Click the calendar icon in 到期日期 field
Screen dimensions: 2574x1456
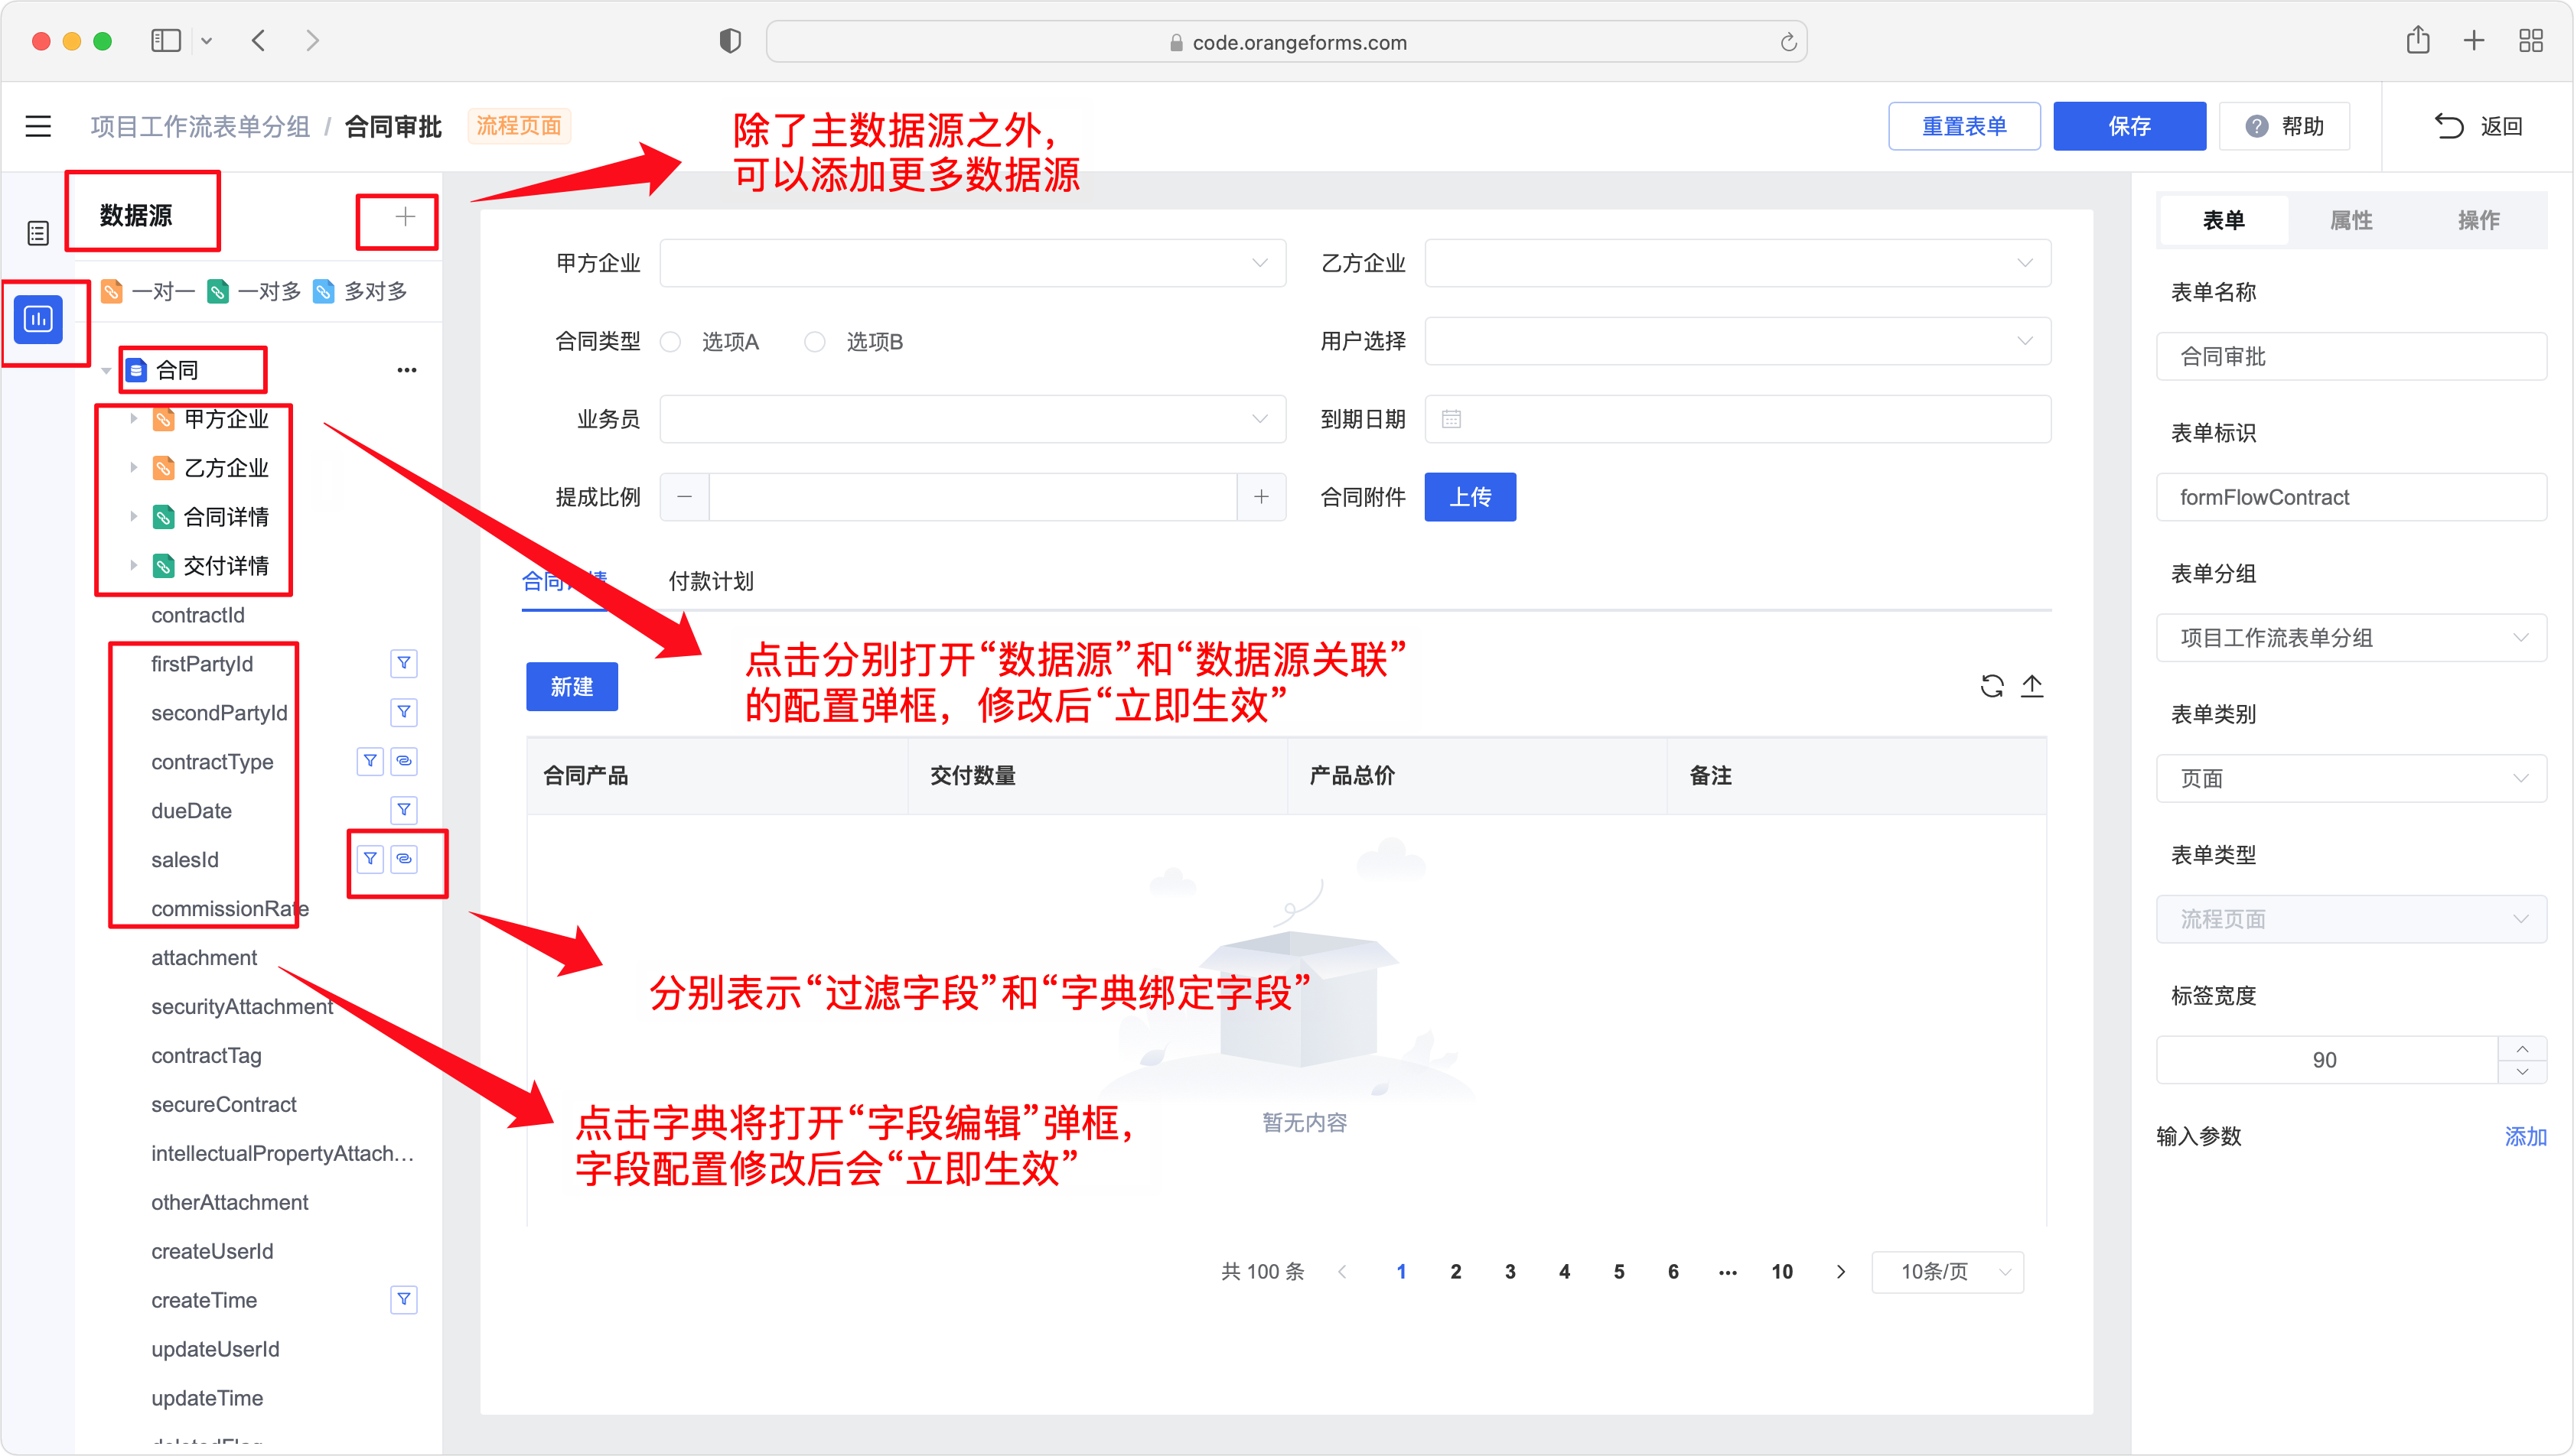[x=1452, y=419]
